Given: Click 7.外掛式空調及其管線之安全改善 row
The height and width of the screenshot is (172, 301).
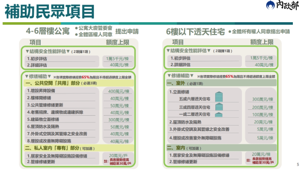Looking at the screenshot, I should 57,134.
